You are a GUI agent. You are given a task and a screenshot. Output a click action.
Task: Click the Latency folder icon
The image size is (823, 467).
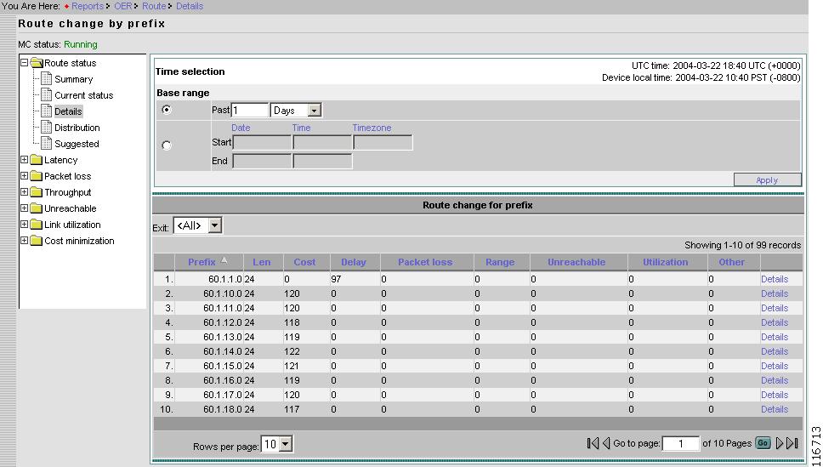coord(37,160)
